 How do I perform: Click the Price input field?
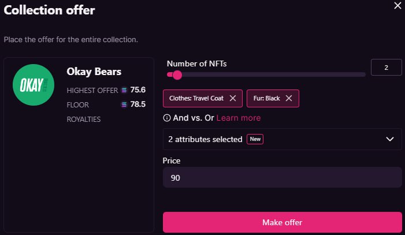tap(282, 178)
